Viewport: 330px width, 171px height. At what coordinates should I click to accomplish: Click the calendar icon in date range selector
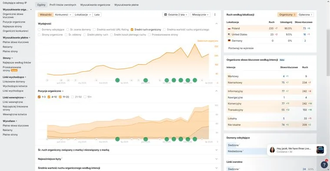[165, 15]
